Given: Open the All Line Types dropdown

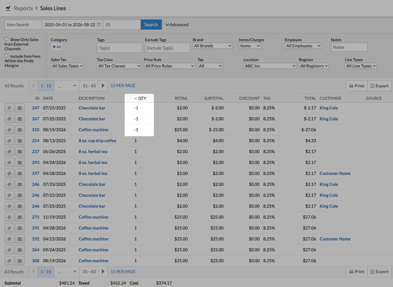Looking at the screenshot, I should 361,66.
